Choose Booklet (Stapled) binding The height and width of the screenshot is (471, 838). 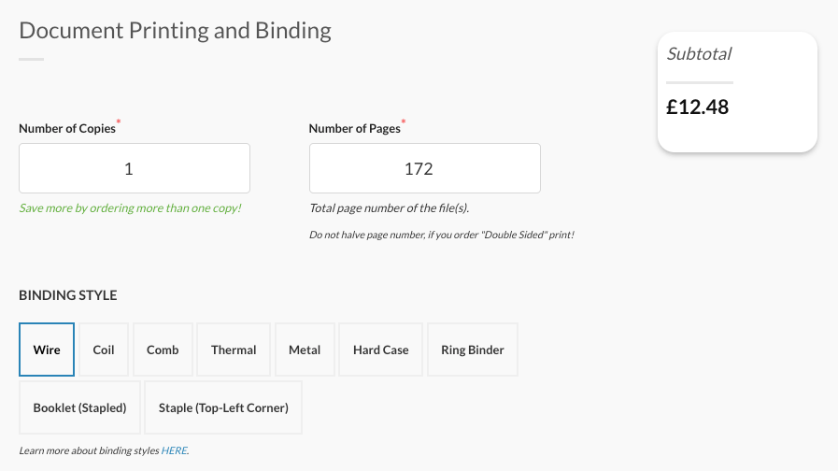click(x=79, y=407)
